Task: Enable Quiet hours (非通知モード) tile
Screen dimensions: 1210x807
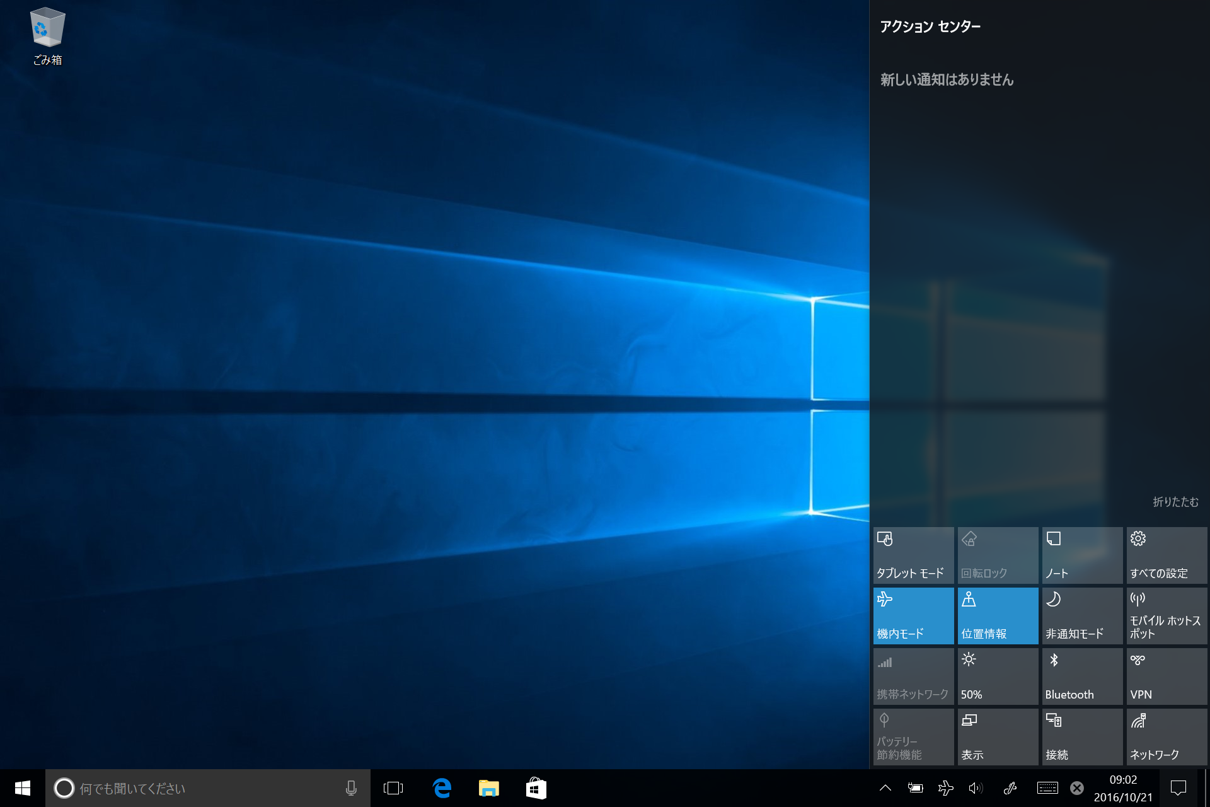Action: coord(1082,616)
